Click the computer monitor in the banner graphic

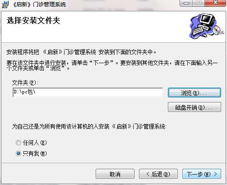pos(207,20)
